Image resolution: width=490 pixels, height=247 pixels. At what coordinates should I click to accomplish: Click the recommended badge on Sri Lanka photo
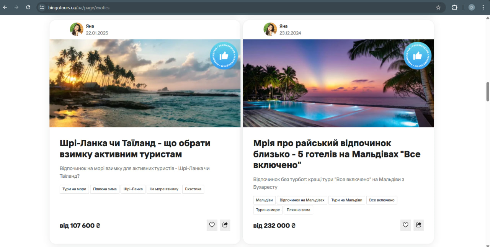click(224, 56)
